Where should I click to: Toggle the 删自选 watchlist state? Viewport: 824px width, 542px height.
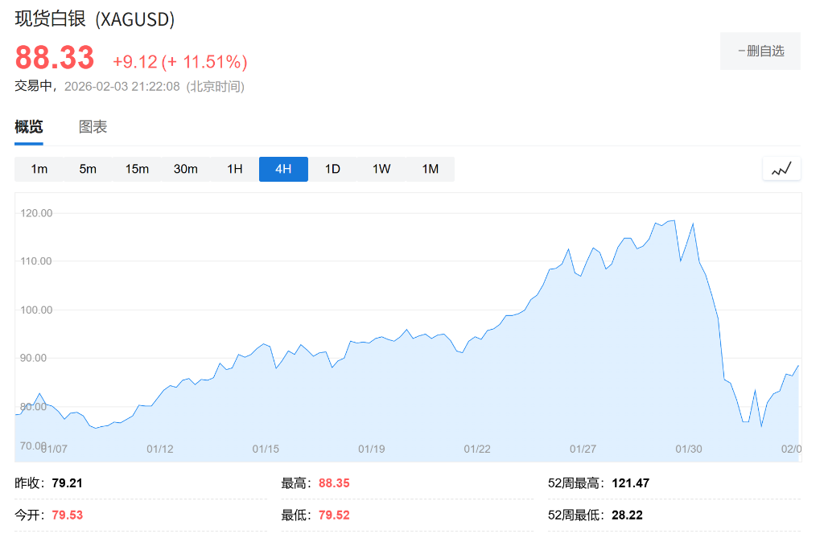pos(760,50)
